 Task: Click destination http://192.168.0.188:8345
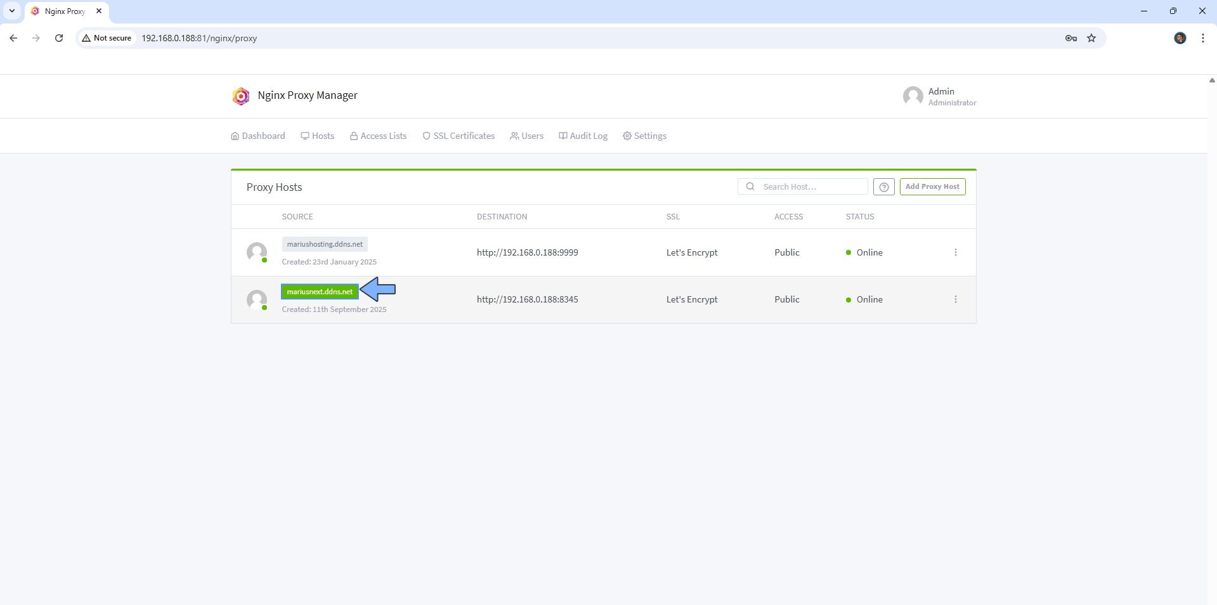pyautogui.click(x=528, y=299)
